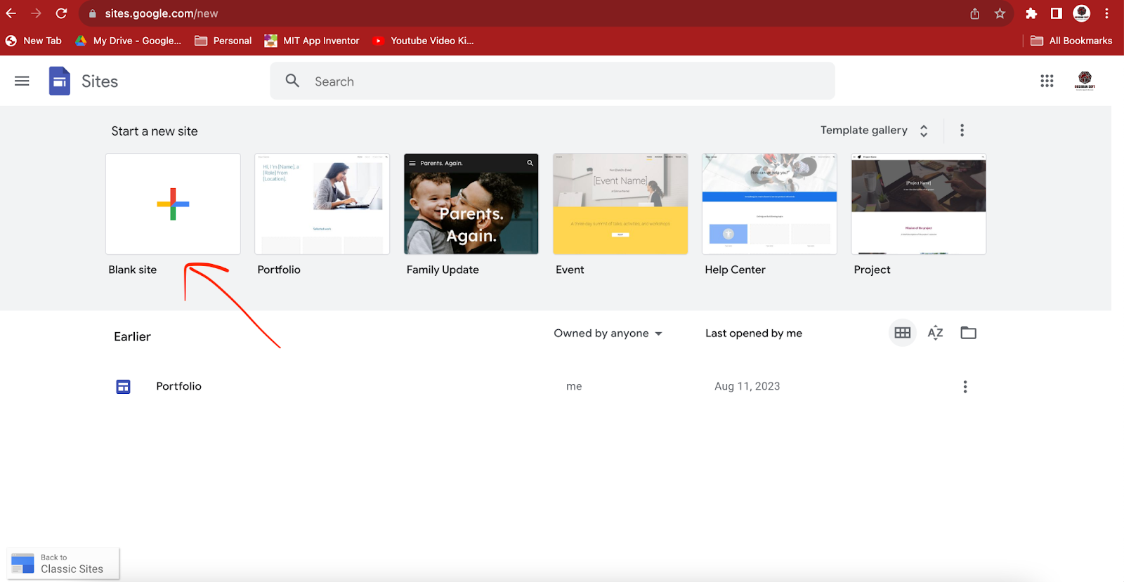The height and width of the screenshot is (582, 1124).
Task: Open more options beside Template gallery
Action: coord(962,131)
